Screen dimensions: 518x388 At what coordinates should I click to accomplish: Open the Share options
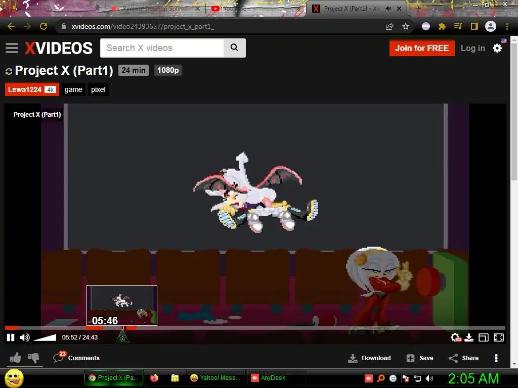[x=463, y=358]
